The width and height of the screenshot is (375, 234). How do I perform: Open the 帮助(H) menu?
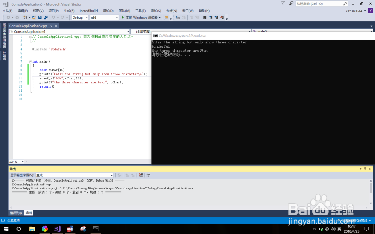[x=204, y=11]
